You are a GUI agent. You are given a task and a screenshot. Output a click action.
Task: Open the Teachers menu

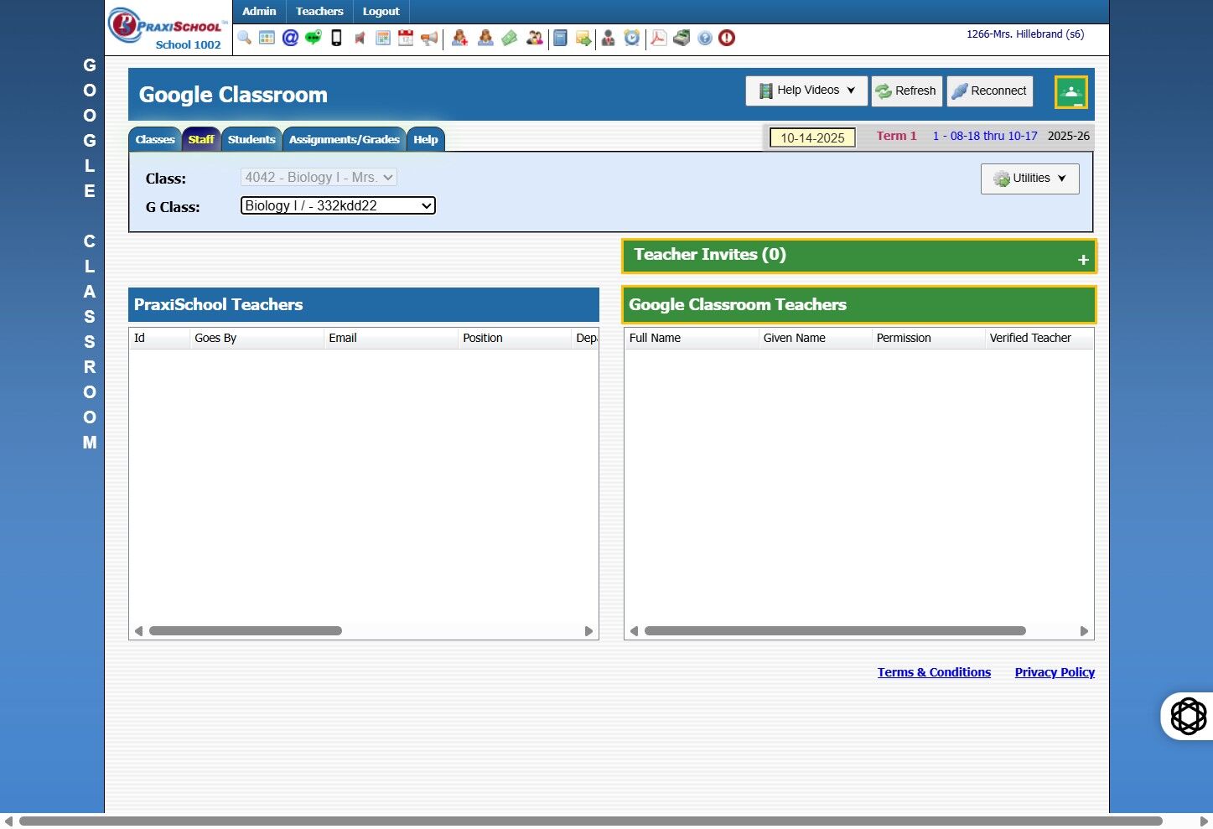click(319, 12)
